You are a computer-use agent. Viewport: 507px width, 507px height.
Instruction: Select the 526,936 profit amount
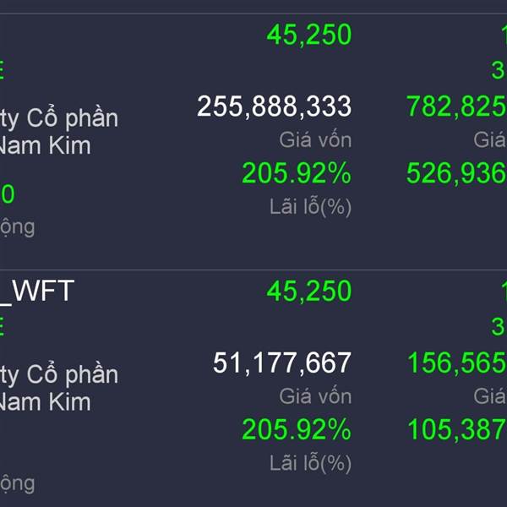pos(456,173)
